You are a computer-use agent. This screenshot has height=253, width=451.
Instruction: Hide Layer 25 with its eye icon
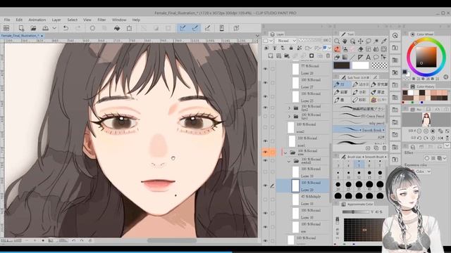tap(265, 97)
